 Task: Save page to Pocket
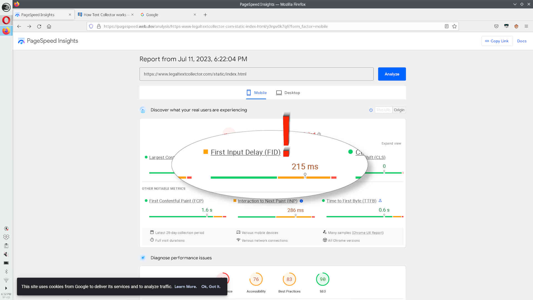click(496, 26)
